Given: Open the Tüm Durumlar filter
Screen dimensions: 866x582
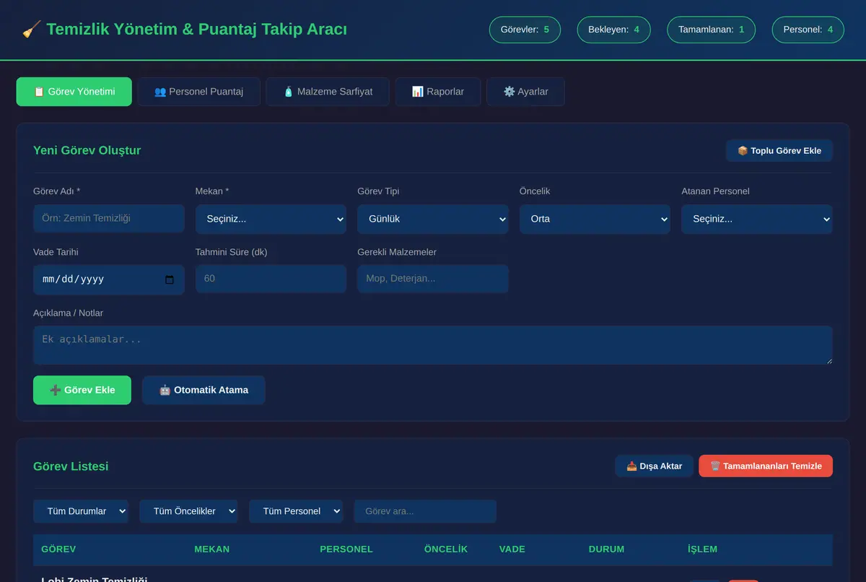Looking at the screenshot, I should click(81, 511).
